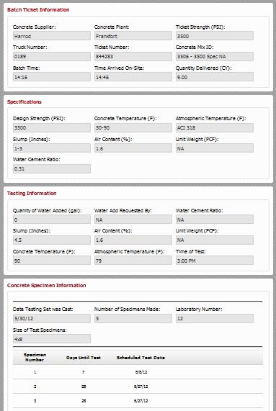The height and width of the screenshot is (411, 276).
Task: Click the scheduled date in specimen 2 row
Action: [141, 387]
